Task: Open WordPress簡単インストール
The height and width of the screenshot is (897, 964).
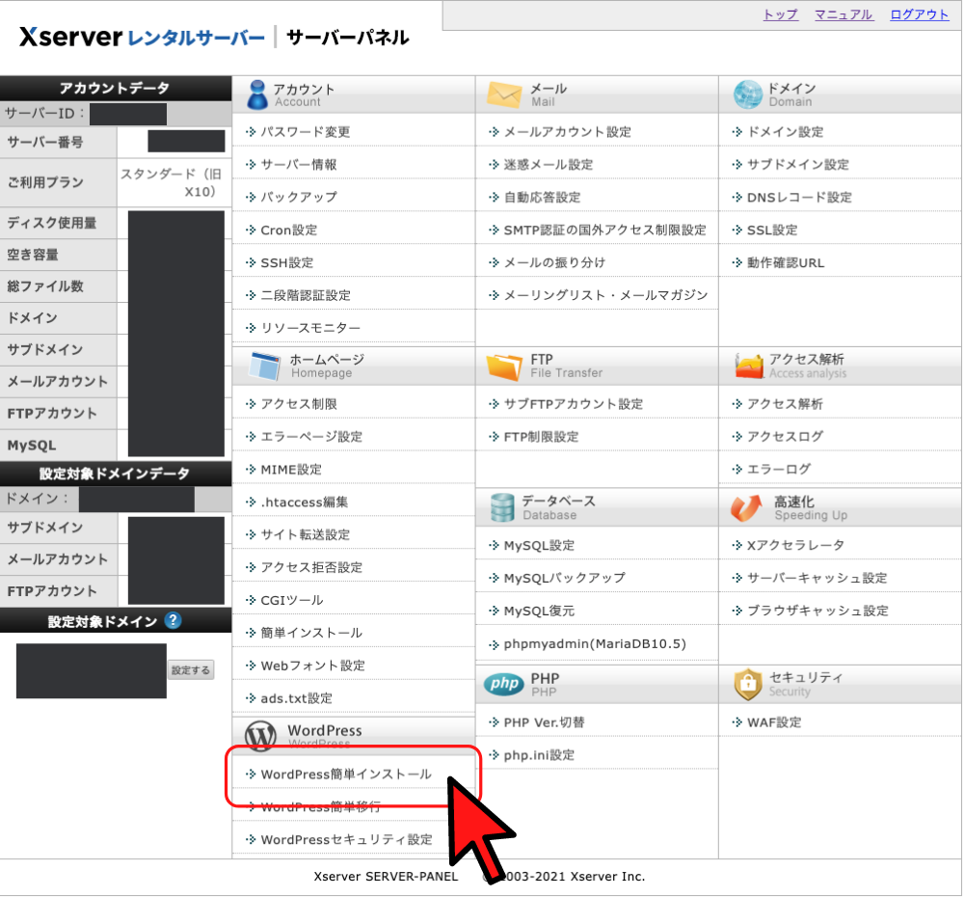Action: [346, 774]
